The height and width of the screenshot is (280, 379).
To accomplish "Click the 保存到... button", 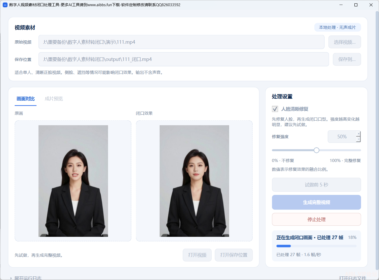I will 347,59.
